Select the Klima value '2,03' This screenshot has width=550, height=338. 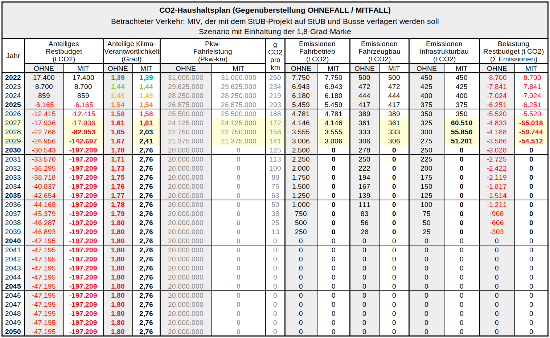146,132
